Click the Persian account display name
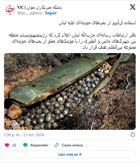This screenshot has width=140, height=163. point(44,8)
